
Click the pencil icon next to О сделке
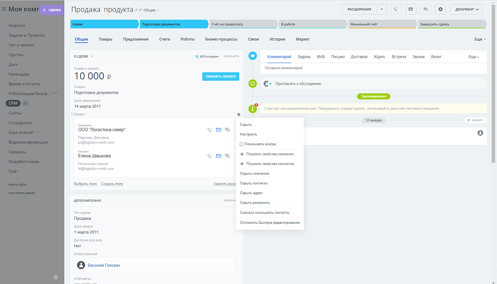point(92,56)
